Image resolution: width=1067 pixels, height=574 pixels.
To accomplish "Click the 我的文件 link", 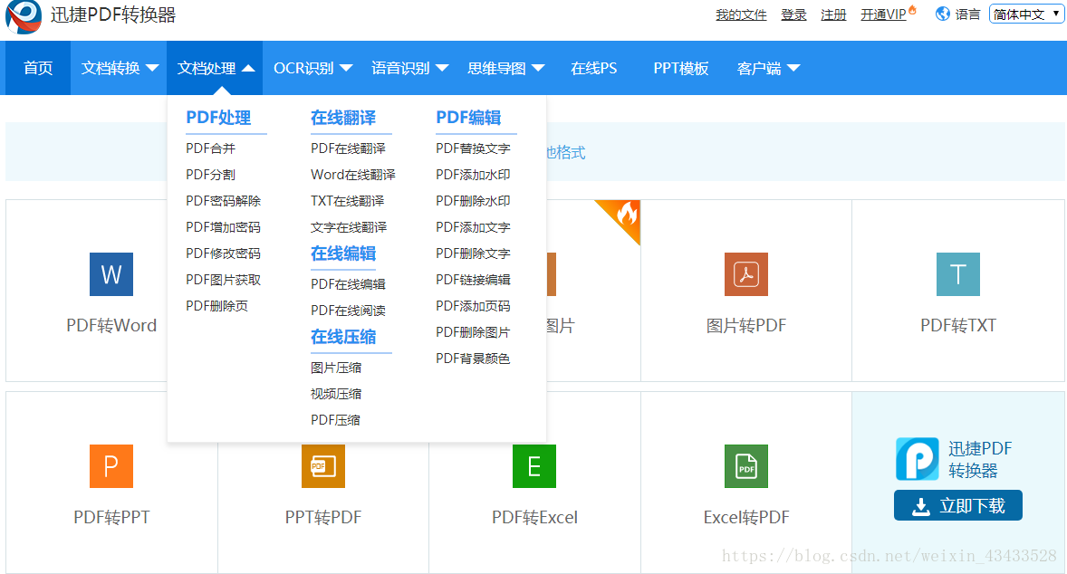I will (x=741, y=14).
